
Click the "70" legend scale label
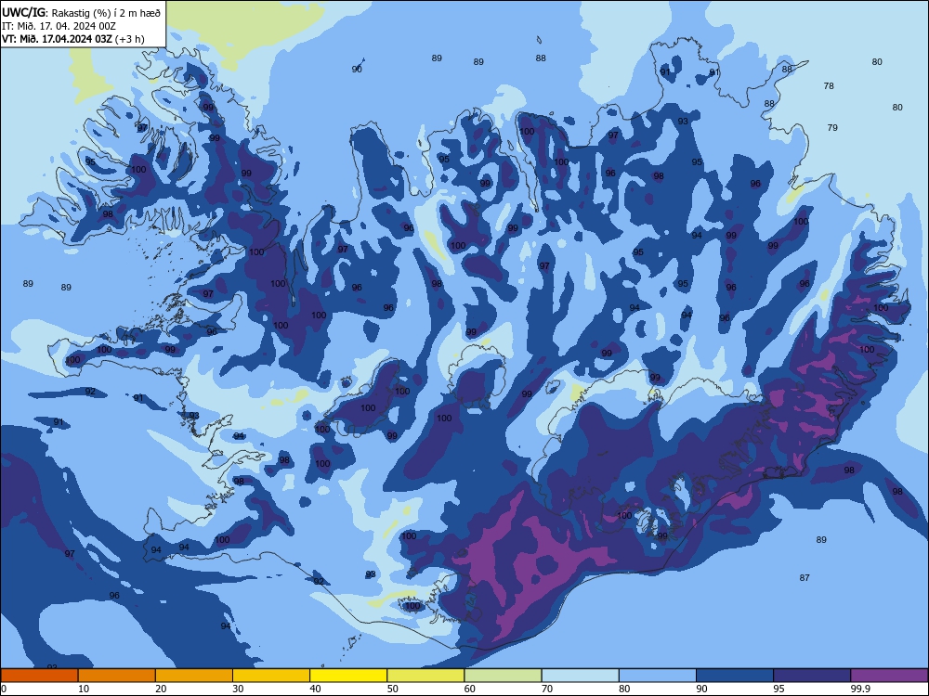click(547, 689)
